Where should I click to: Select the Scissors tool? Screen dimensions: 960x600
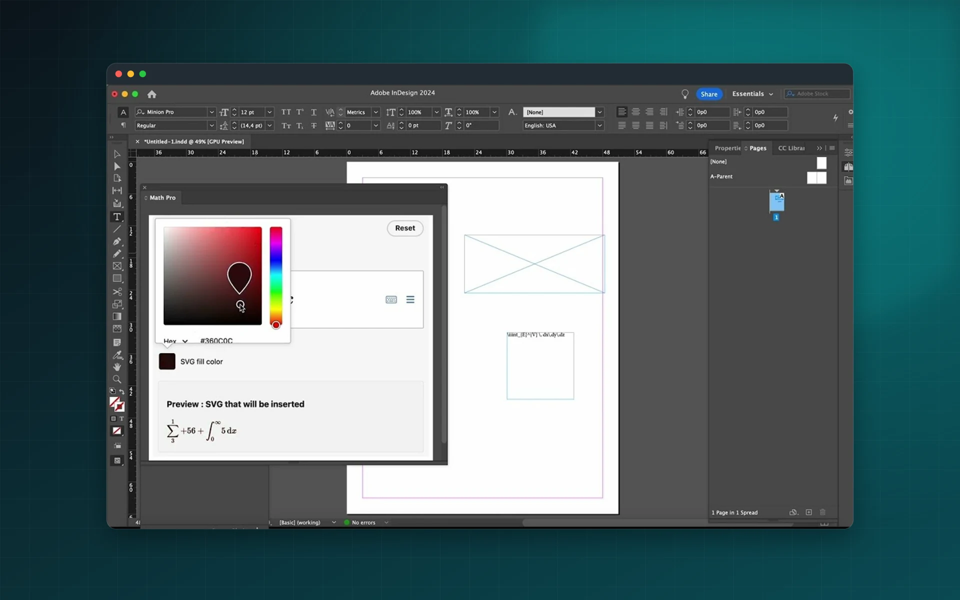point(117,291)
